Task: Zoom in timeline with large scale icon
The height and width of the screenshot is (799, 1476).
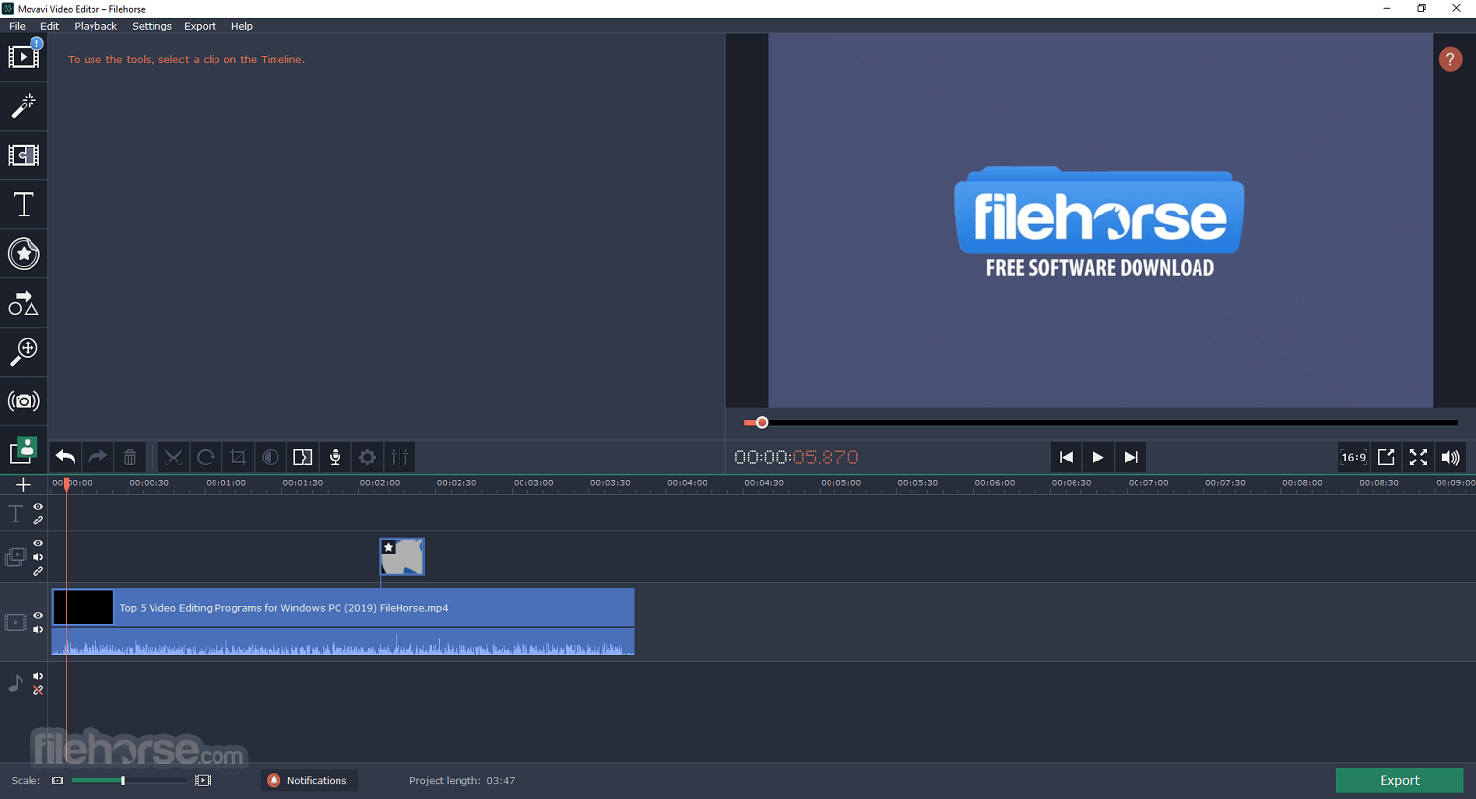Action: [203, 780]
